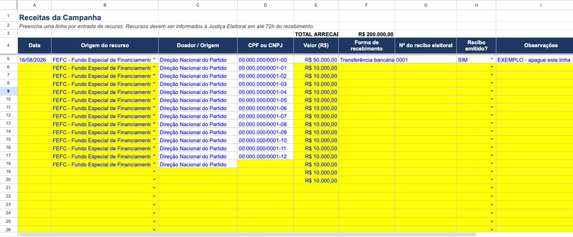Viewport: 573px width, 237px height.
Task: Open Origem do recurso dropdown in row 5
Action: (154, 60)
